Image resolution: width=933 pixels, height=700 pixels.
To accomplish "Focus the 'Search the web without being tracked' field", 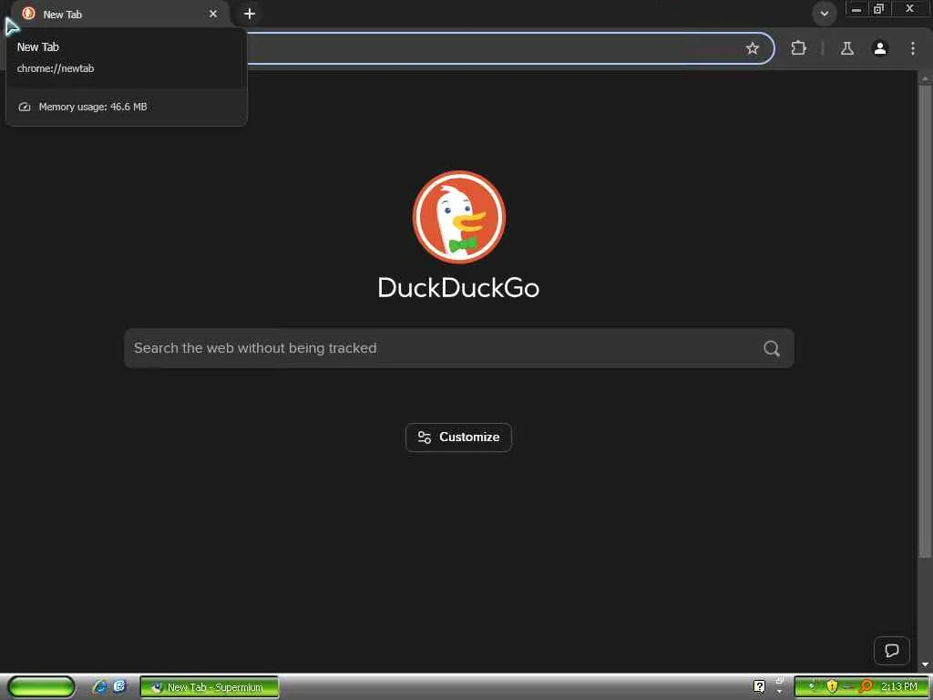I will (459, 348).
